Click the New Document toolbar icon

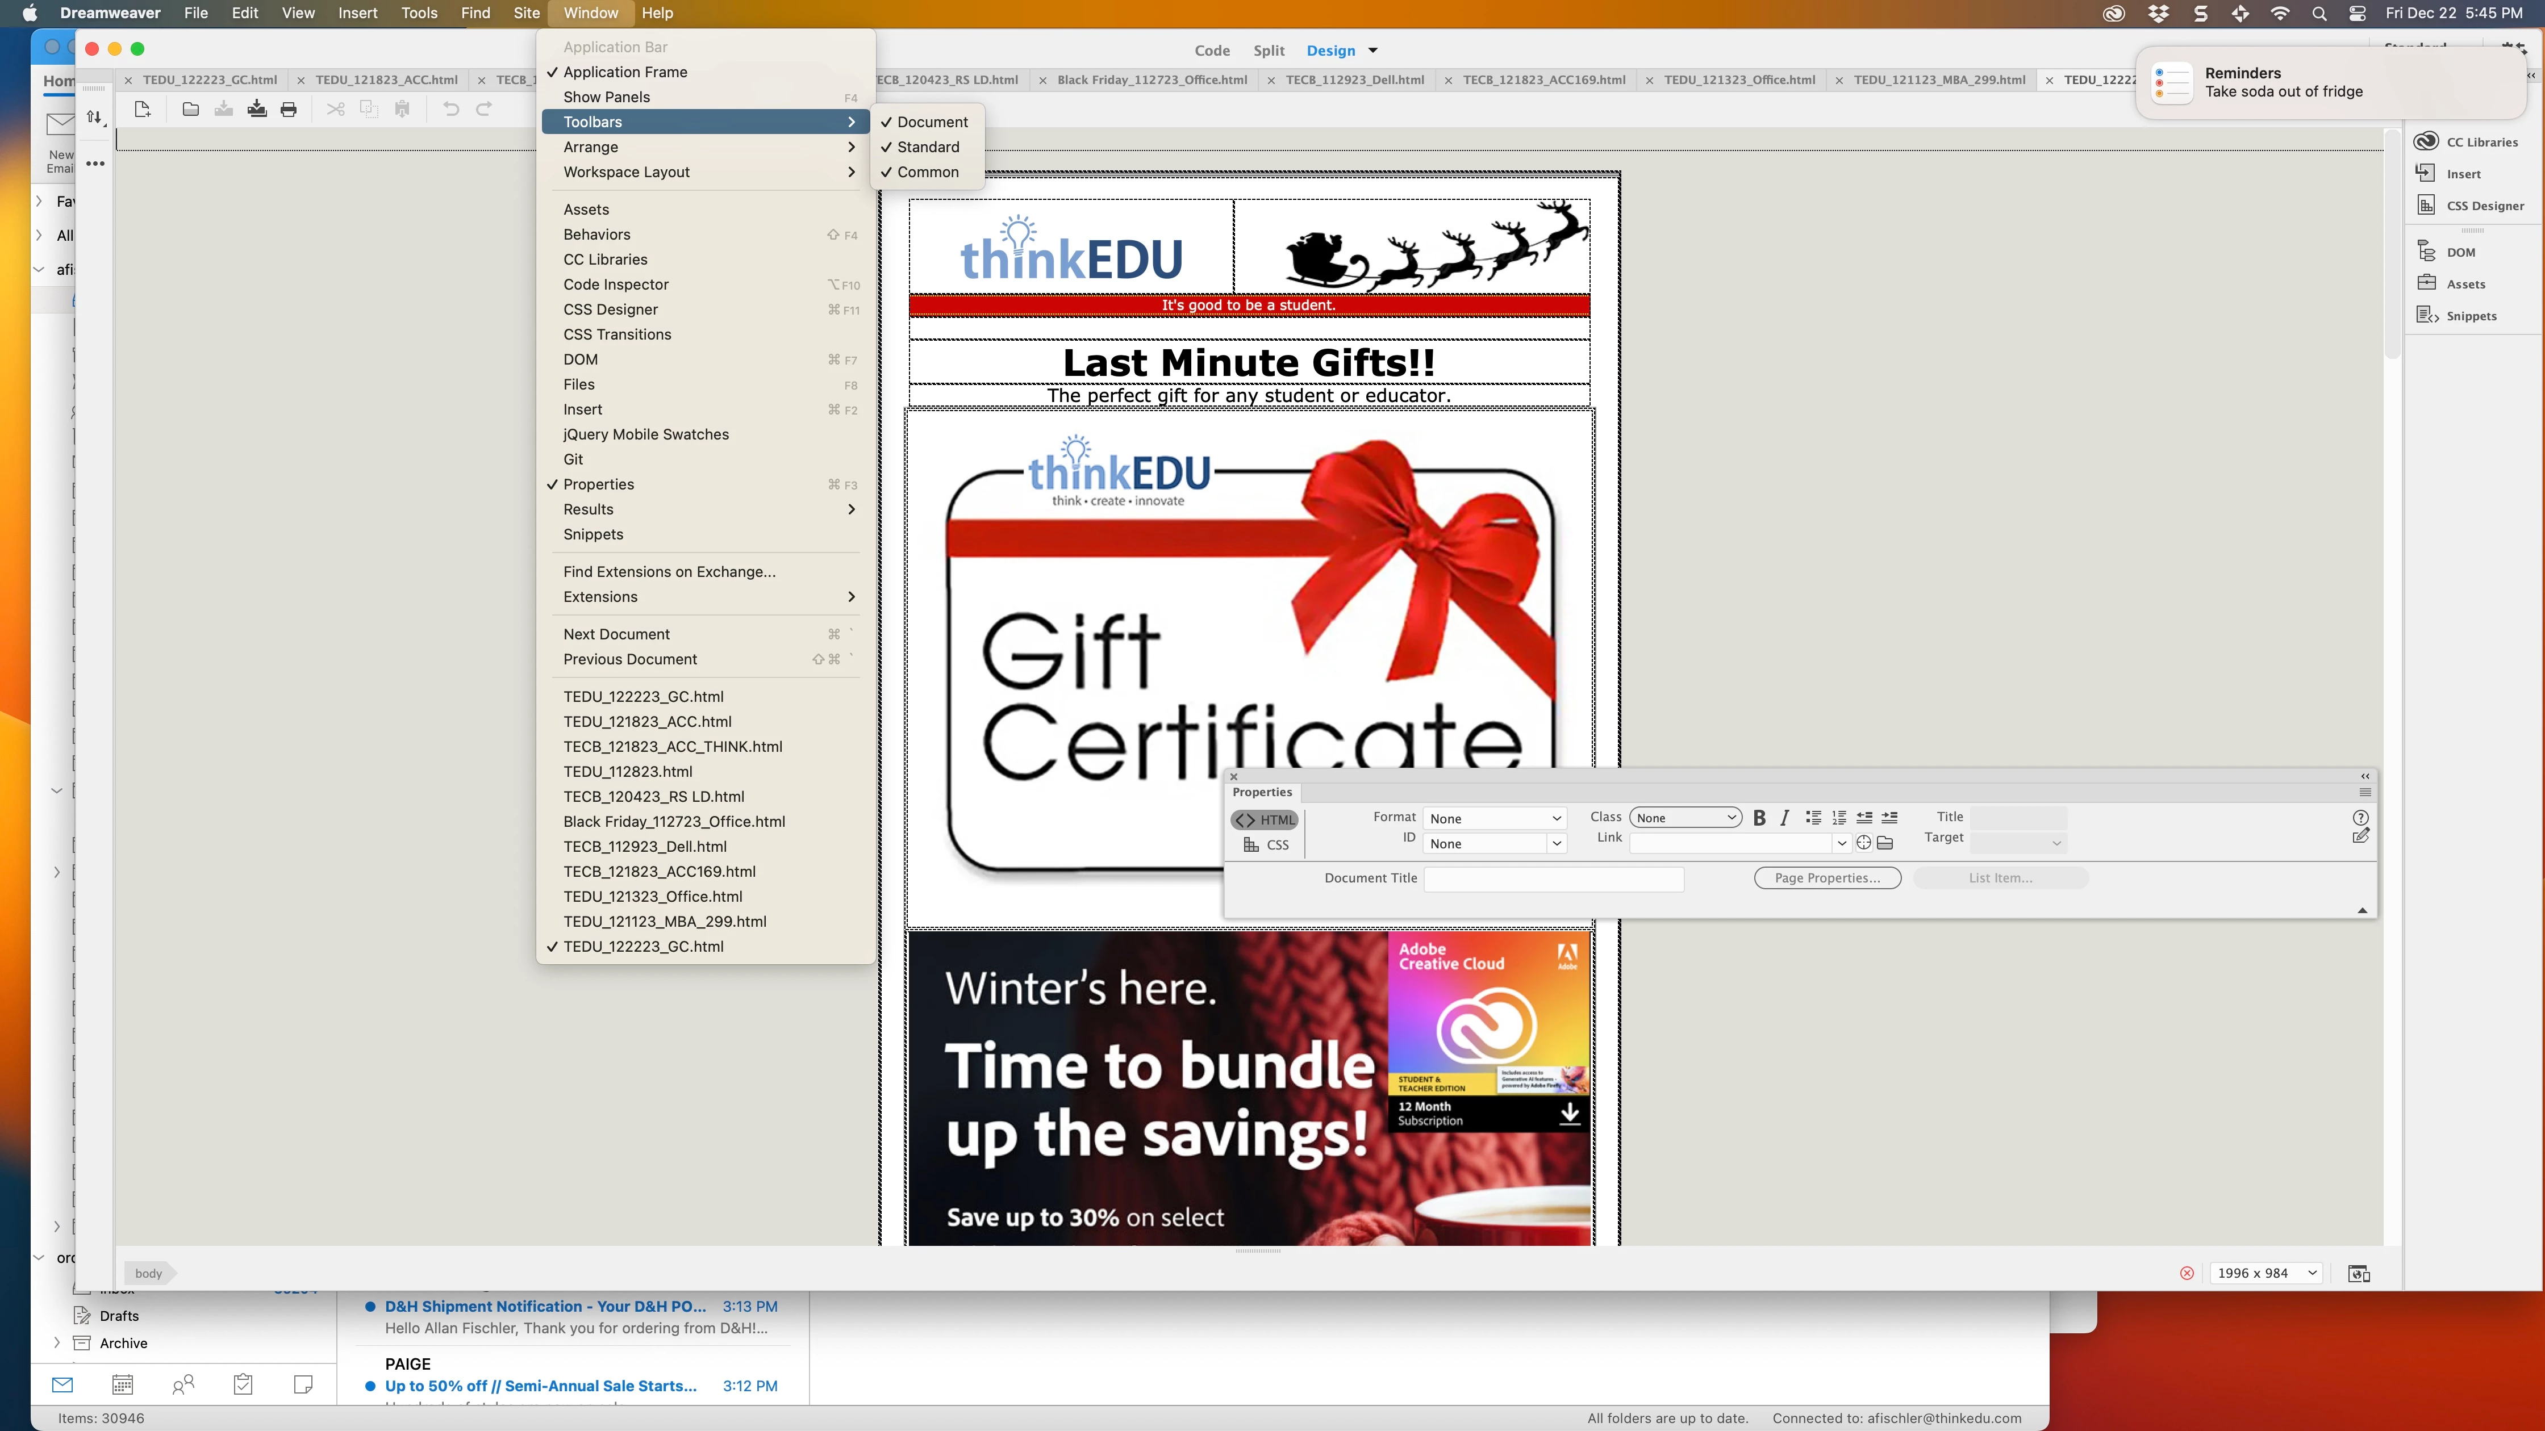pyautogui.click(x=142, y=108)
